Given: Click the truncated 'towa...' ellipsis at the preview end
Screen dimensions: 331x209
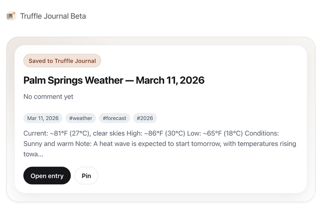Looking at the screenshot, I should 33,154.
